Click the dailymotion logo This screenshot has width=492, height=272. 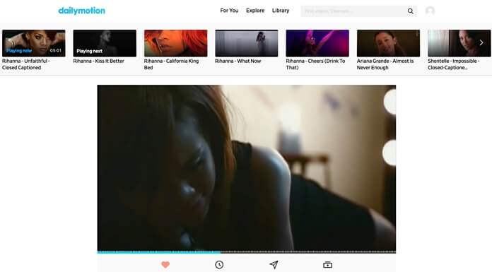pyautogui.click(x=81, y=11)
